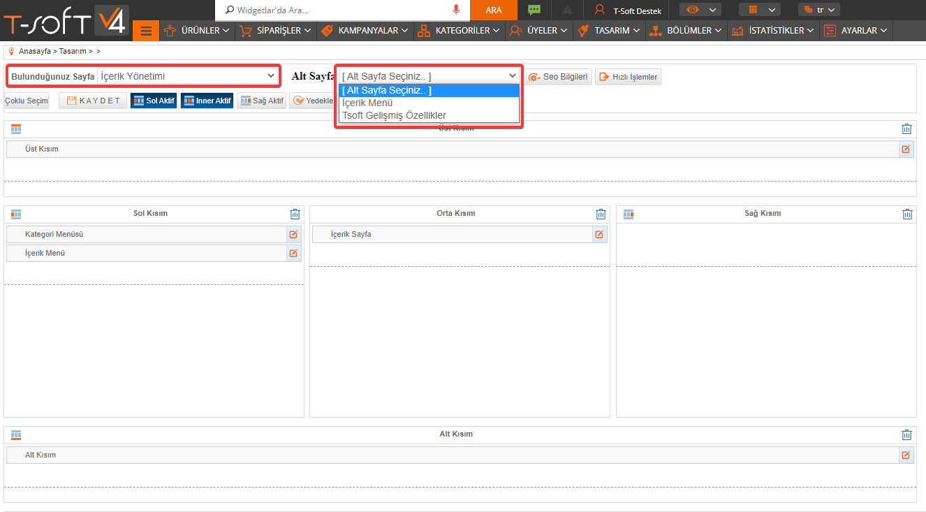Click the T-Soft V4 logo

(x=65, y=20)
